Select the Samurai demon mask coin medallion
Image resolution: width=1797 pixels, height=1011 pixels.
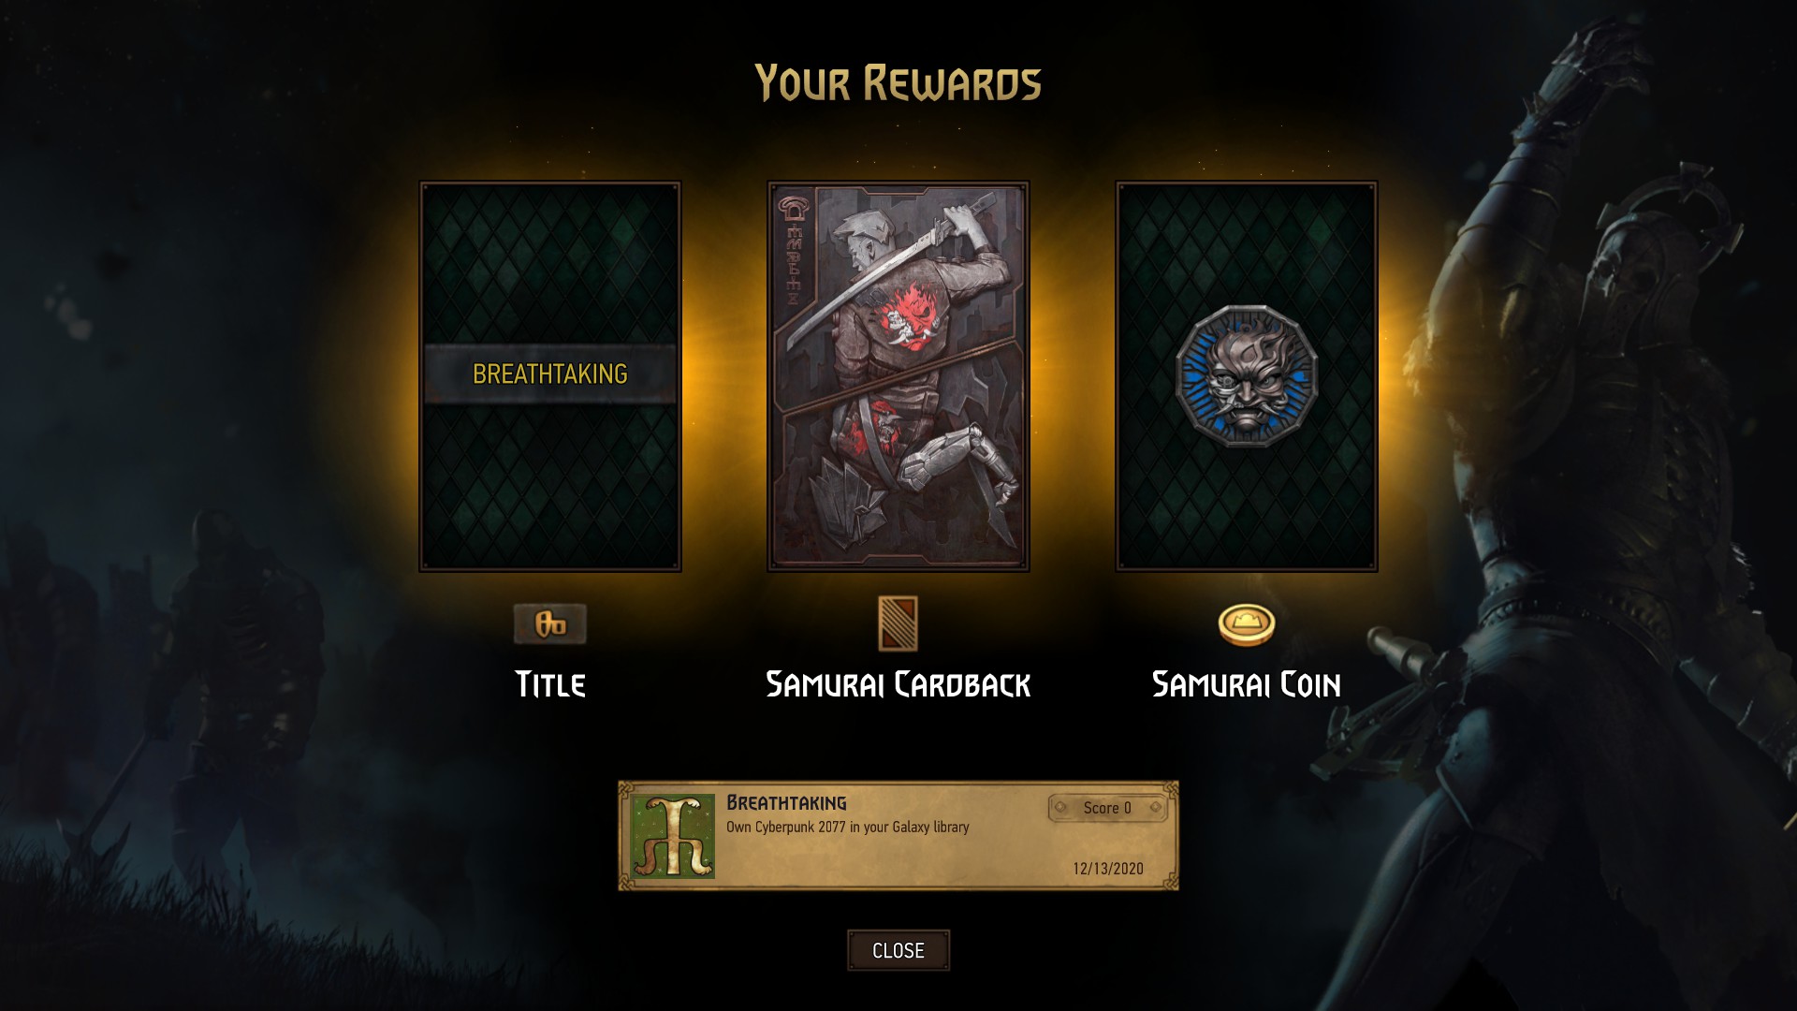tap(1247, 374)
